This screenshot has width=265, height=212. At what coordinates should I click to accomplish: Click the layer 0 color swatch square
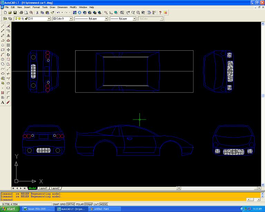coord(29,19)
